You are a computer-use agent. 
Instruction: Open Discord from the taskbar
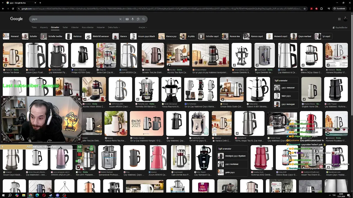[x=57, y=195]
